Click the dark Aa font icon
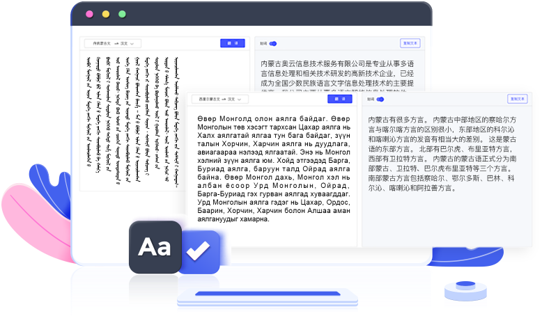Image resolution: width=542 pixels, height=316 pixels. pyautogui.click(x=155, y=247)
